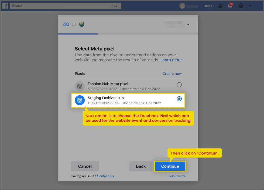Open the help question mark icon

(x=241, y=6)
